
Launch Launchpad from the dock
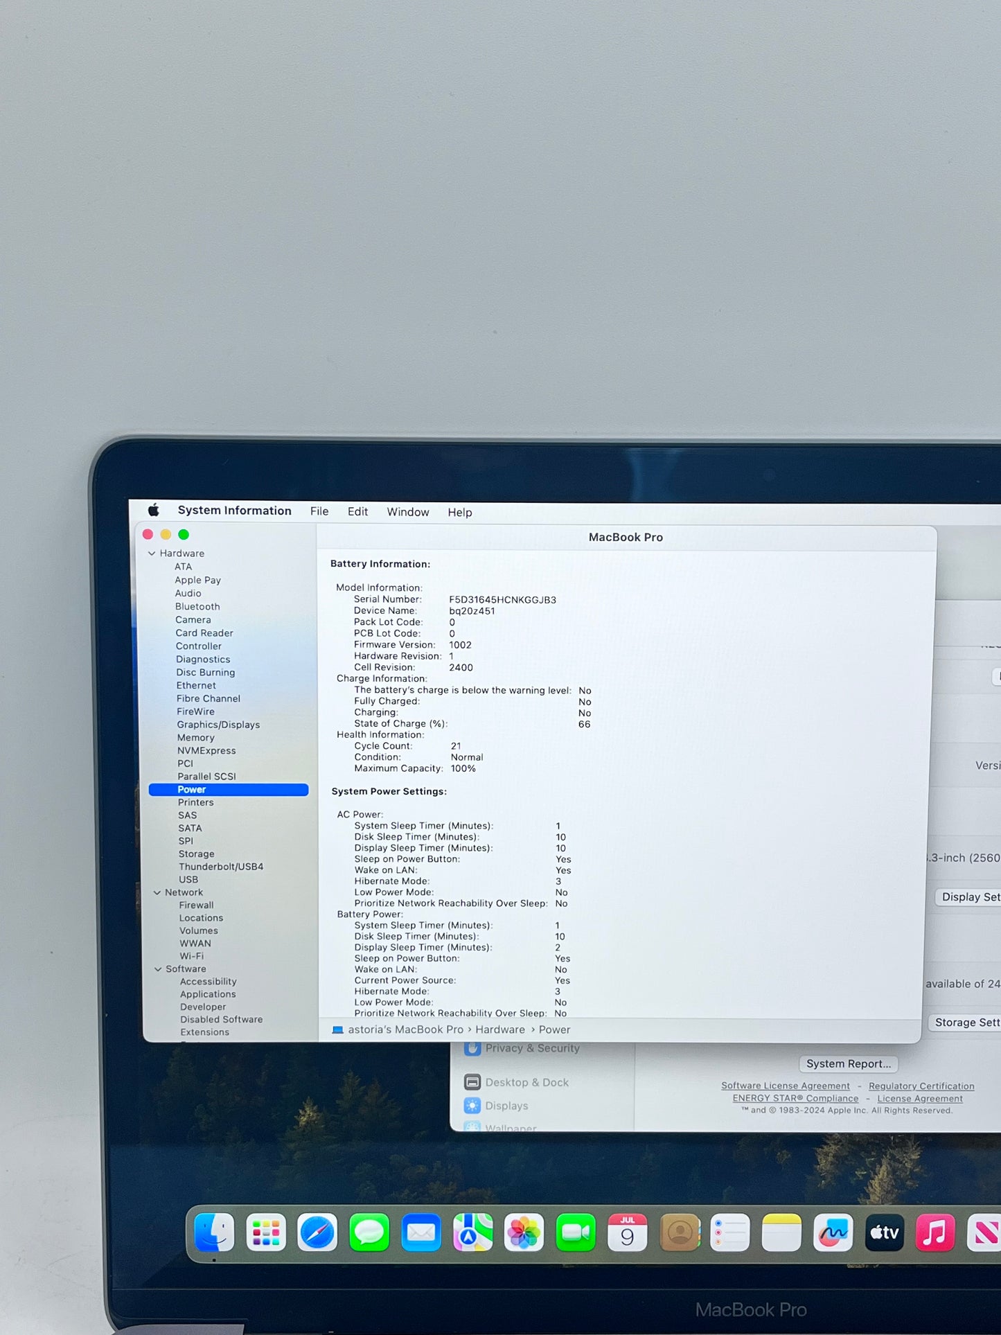tap(266, 1232)
